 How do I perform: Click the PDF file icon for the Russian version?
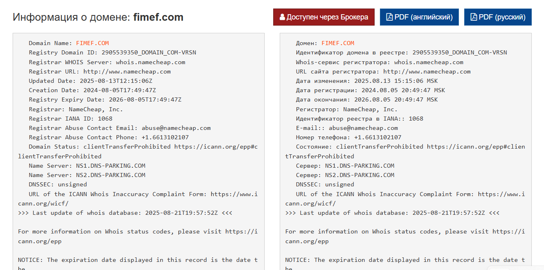[474, 17]
